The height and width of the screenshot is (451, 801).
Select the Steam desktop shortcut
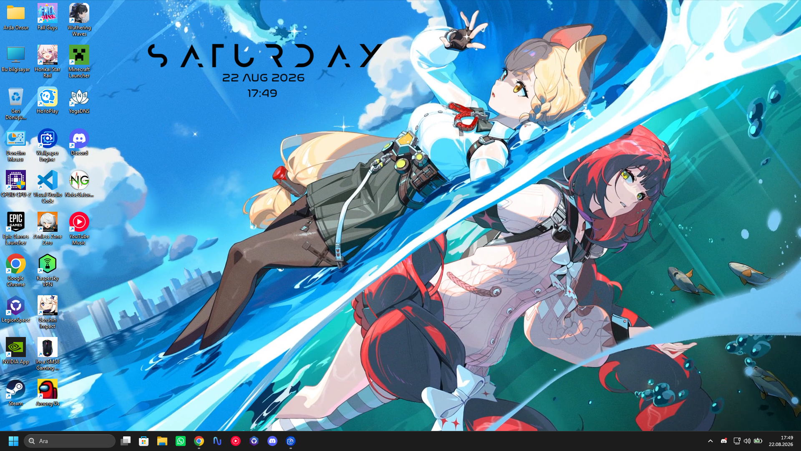click(16, 393)
